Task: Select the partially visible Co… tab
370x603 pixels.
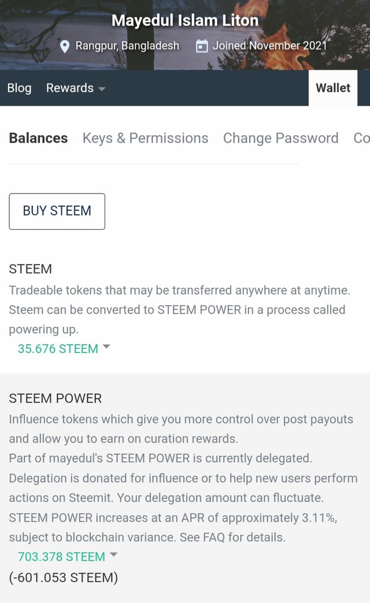Action: coord(361,138)
